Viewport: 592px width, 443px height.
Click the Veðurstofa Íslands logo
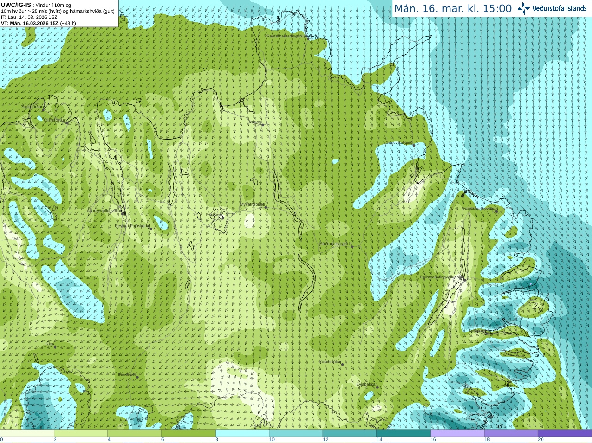(551, 8)
